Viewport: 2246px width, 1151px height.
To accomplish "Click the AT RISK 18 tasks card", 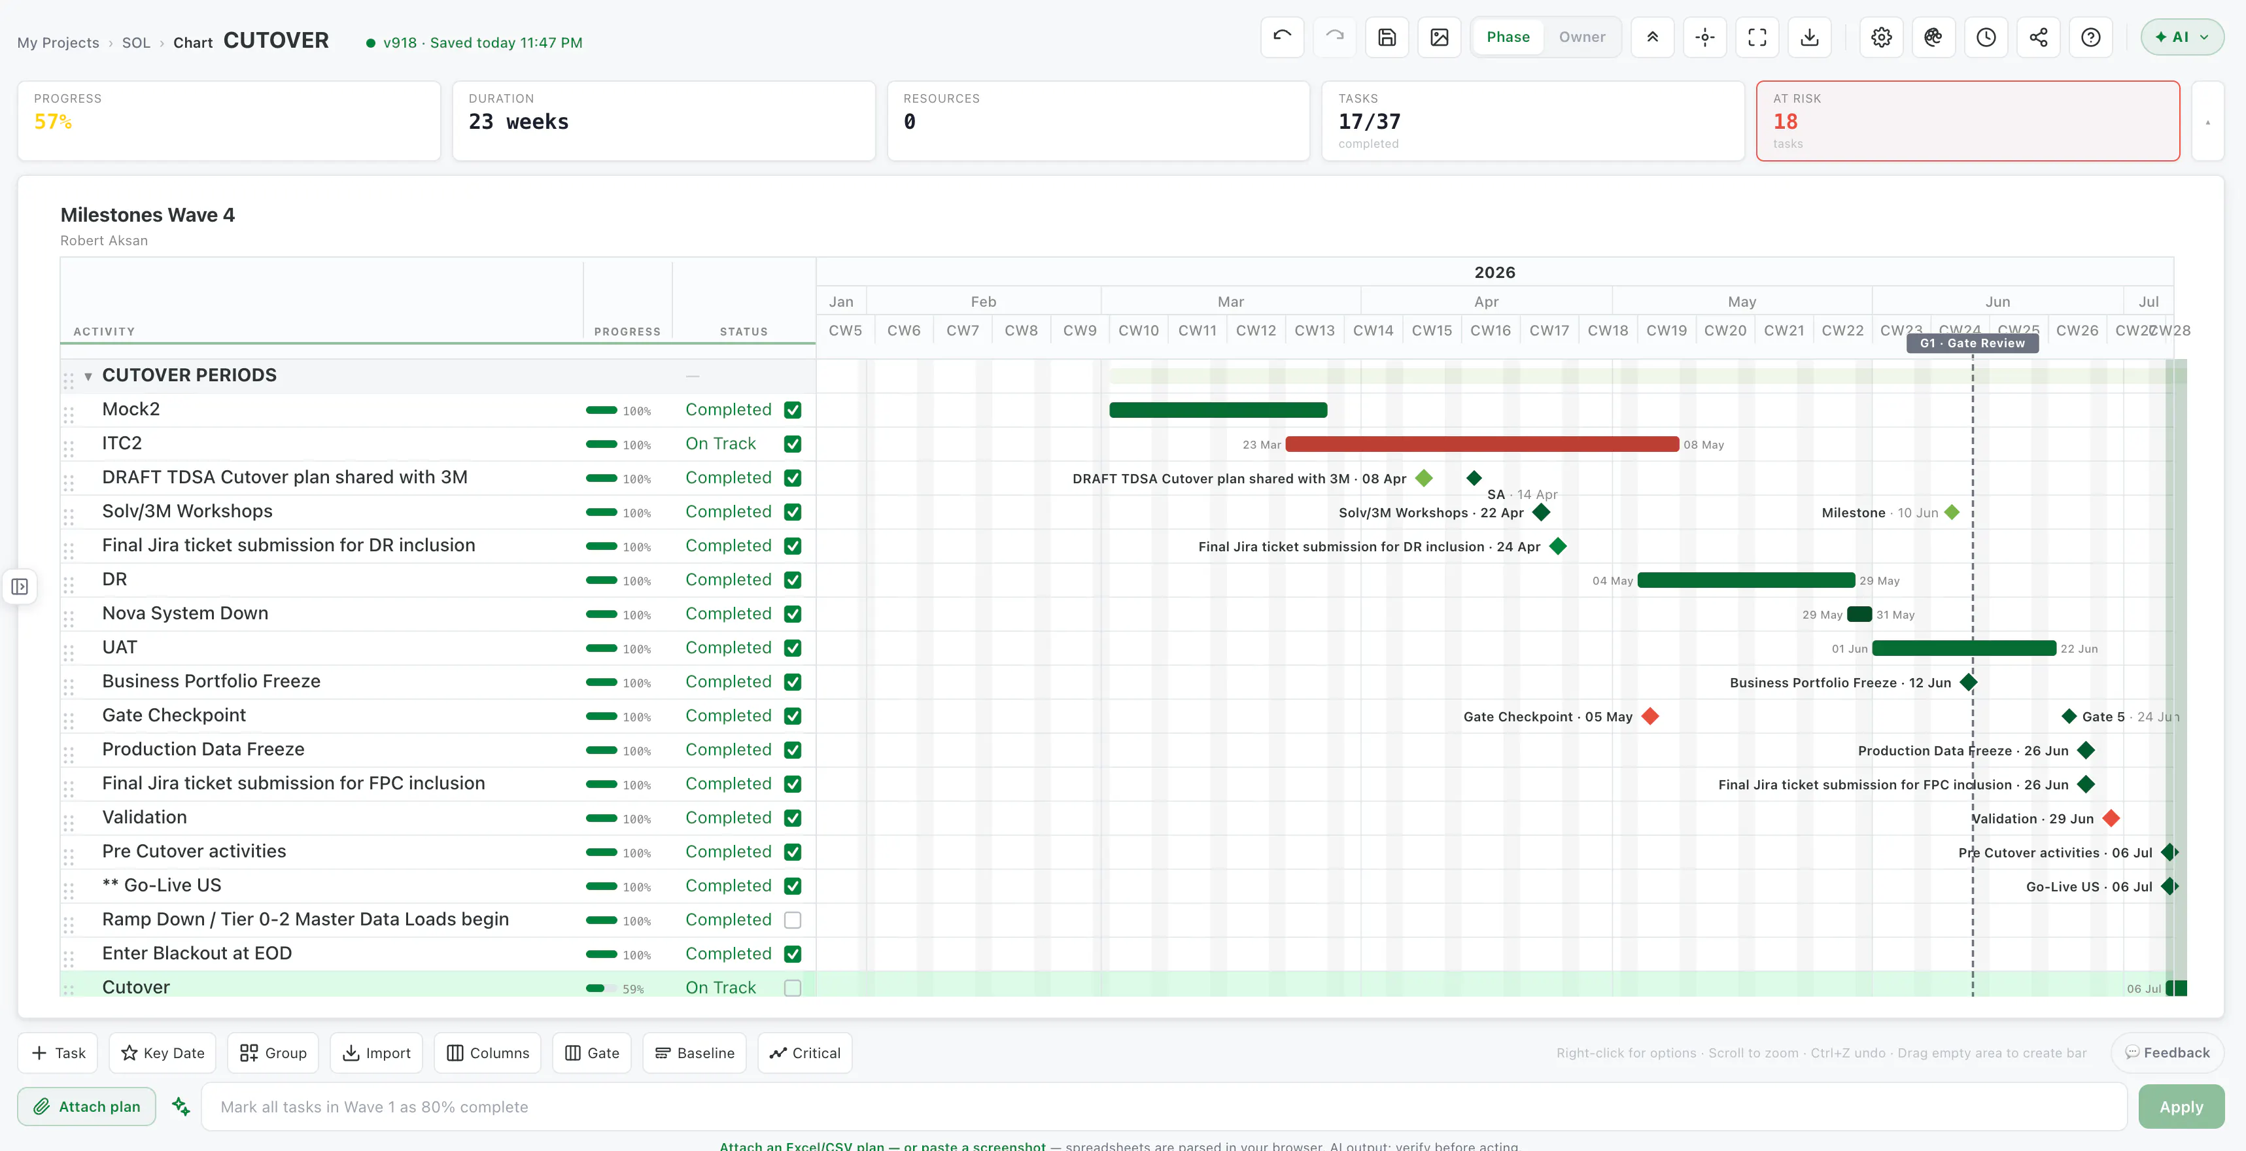I will 1967,121.
